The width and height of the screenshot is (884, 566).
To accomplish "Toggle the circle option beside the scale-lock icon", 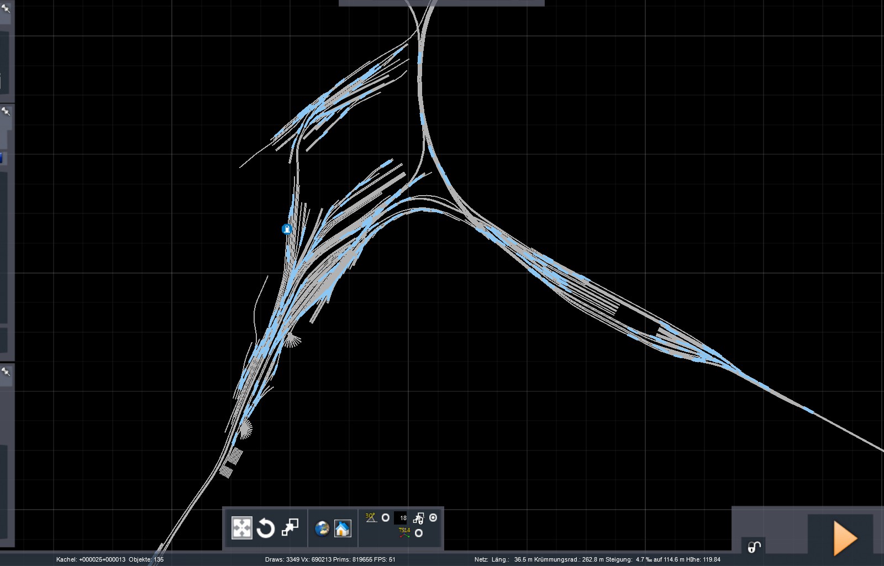I will tap(433, 518).
